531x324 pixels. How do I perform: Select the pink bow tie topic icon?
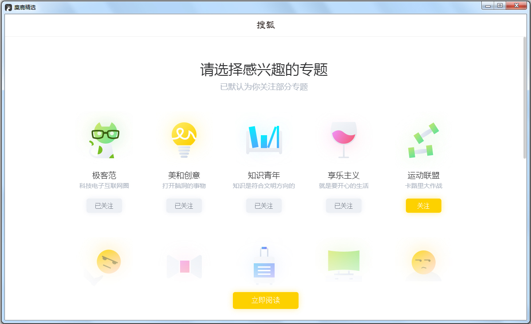click(x=184, y=266)
